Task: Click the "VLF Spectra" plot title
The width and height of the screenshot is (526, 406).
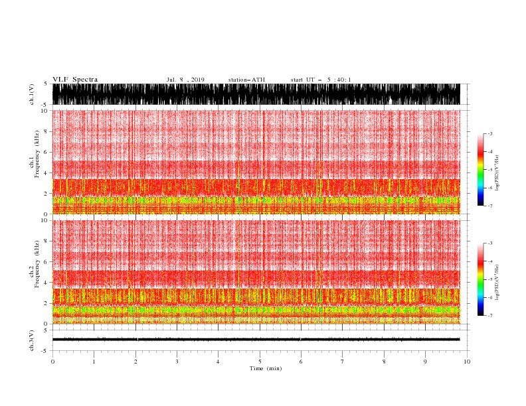Action: [75, 80]
